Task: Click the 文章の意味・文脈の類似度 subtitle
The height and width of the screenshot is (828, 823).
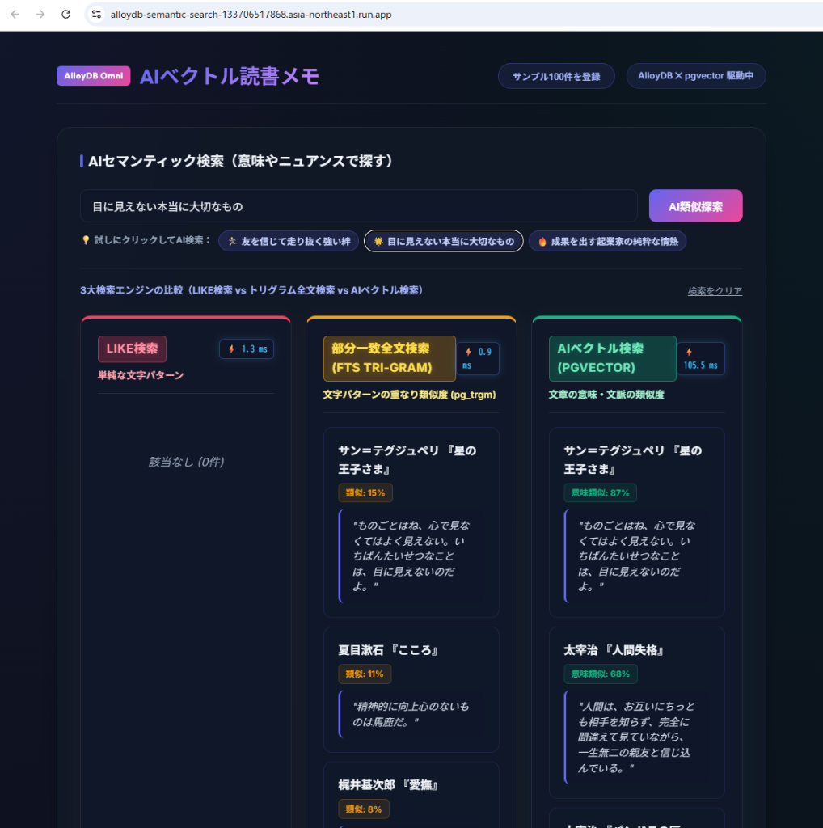Action: [x=606, y=395]
